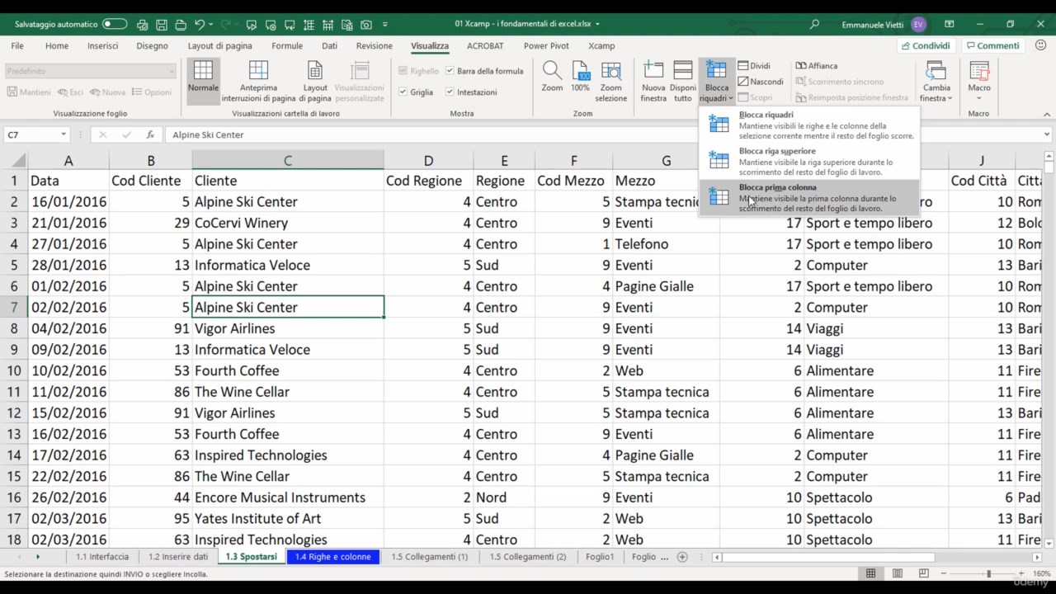Click the insert function fx icon

coord(150,134)
